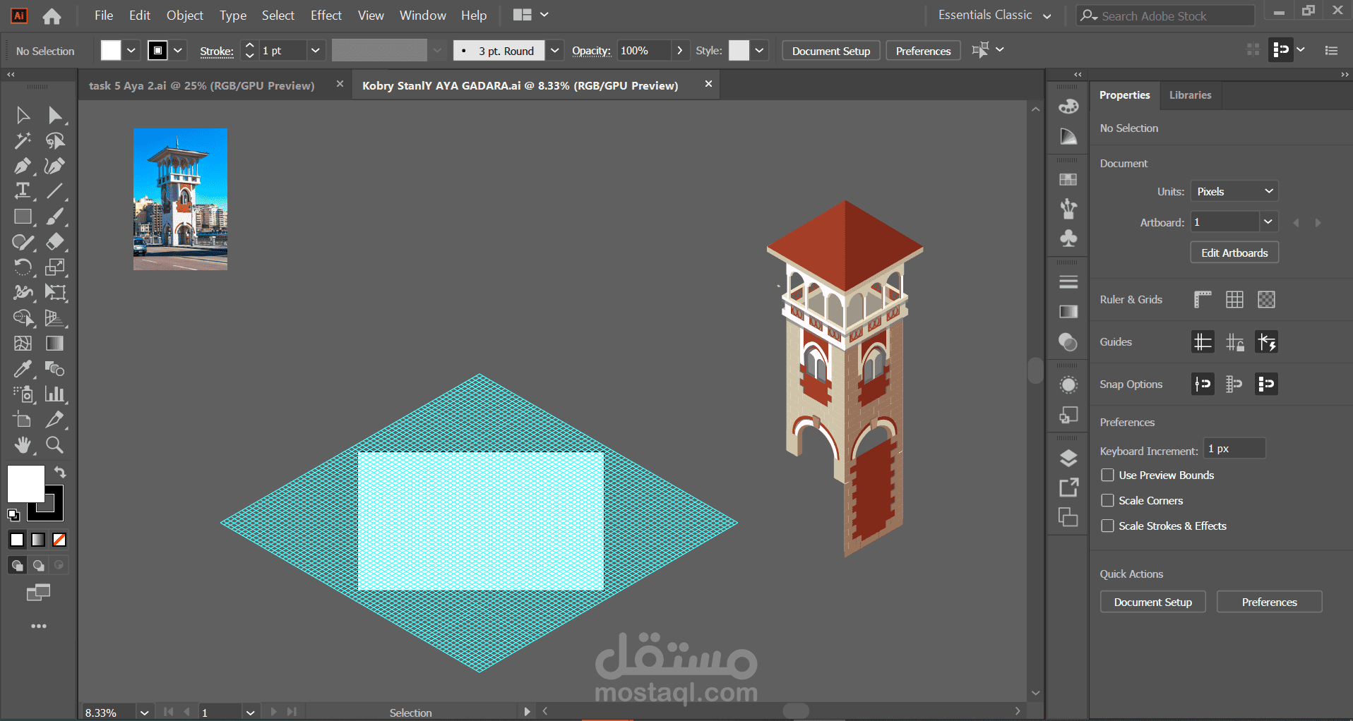Open the Essentials Classic workspace switcher
This screenshot has height=721, width=1353.
tap(994, 15)
